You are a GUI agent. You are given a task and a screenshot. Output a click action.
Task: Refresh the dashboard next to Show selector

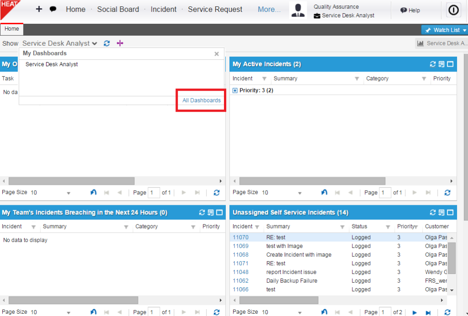(107, 43)
